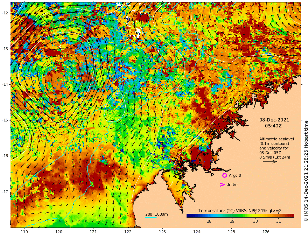The height and width of the screenshot is (238, 308).
Task: Click longitude label 119 on the axis
Action: click(x=24, y=232)
